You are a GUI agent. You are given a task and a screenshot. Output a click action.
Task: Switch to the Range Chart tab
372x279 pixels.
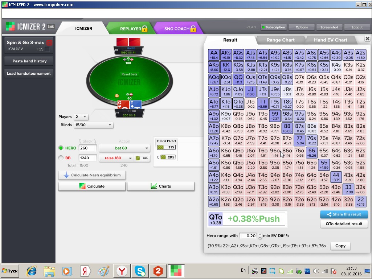coord(281,40)
